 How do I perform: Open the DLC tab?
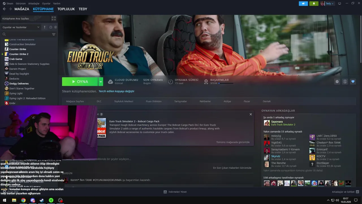(99, 101)
